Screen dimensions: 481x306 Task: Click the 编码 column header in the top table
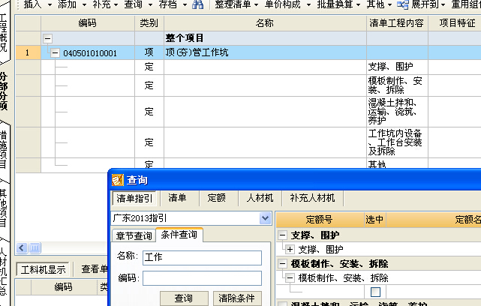click(88, 23)
